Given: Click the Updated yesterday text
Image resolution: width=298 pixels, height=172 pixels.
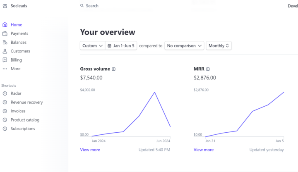Looking at the screenshot, I should (267, 150).
